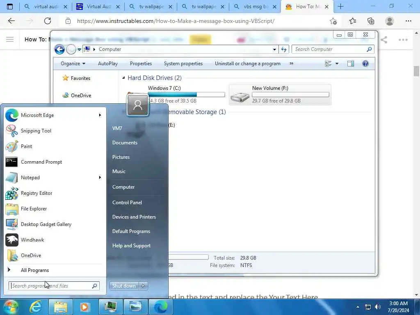This screenshot has width=420, height=315.
Task: Switch to the vbs msg box search tab
Action: tap(255, 7)
